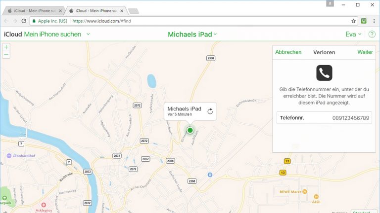This screenshot has height=213, width=380.
Task: Switch to the first iCloud browser tab
Action: [x=32, y=10]
